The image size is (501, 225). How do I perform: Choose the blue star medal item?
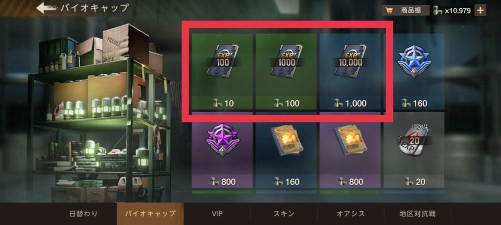pos(414,71)
